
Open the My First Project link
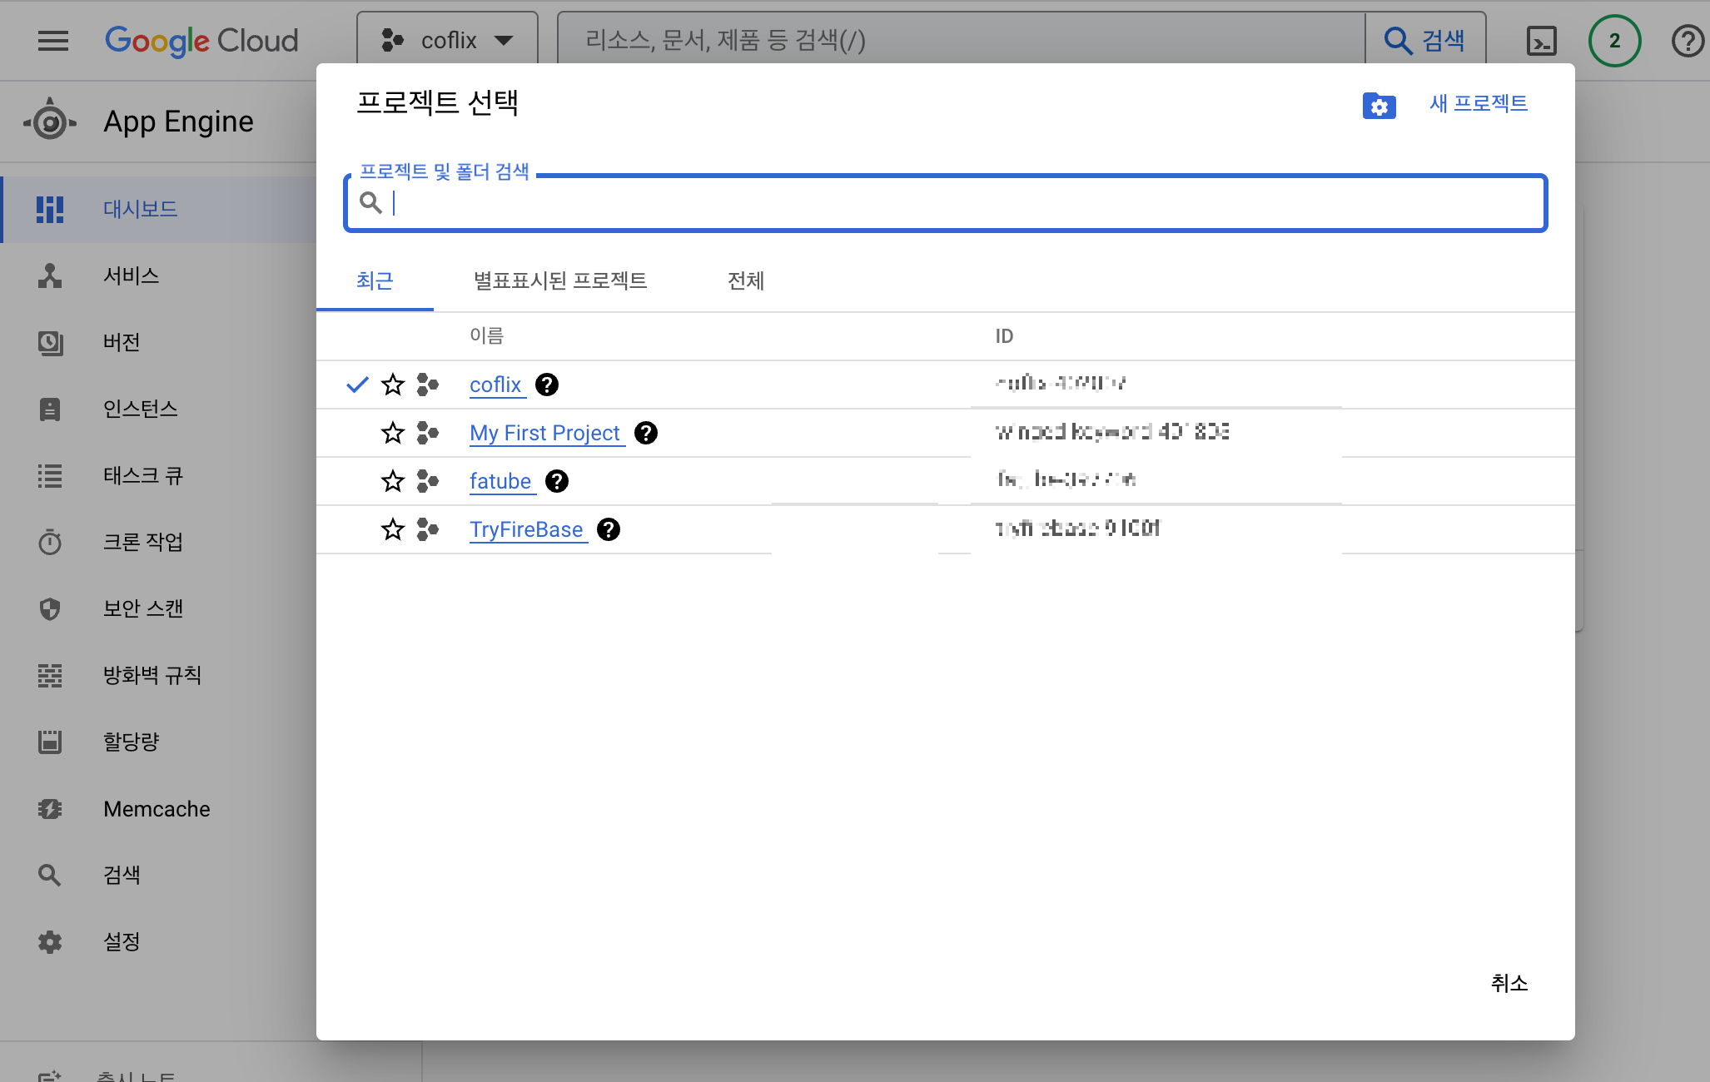544,433
